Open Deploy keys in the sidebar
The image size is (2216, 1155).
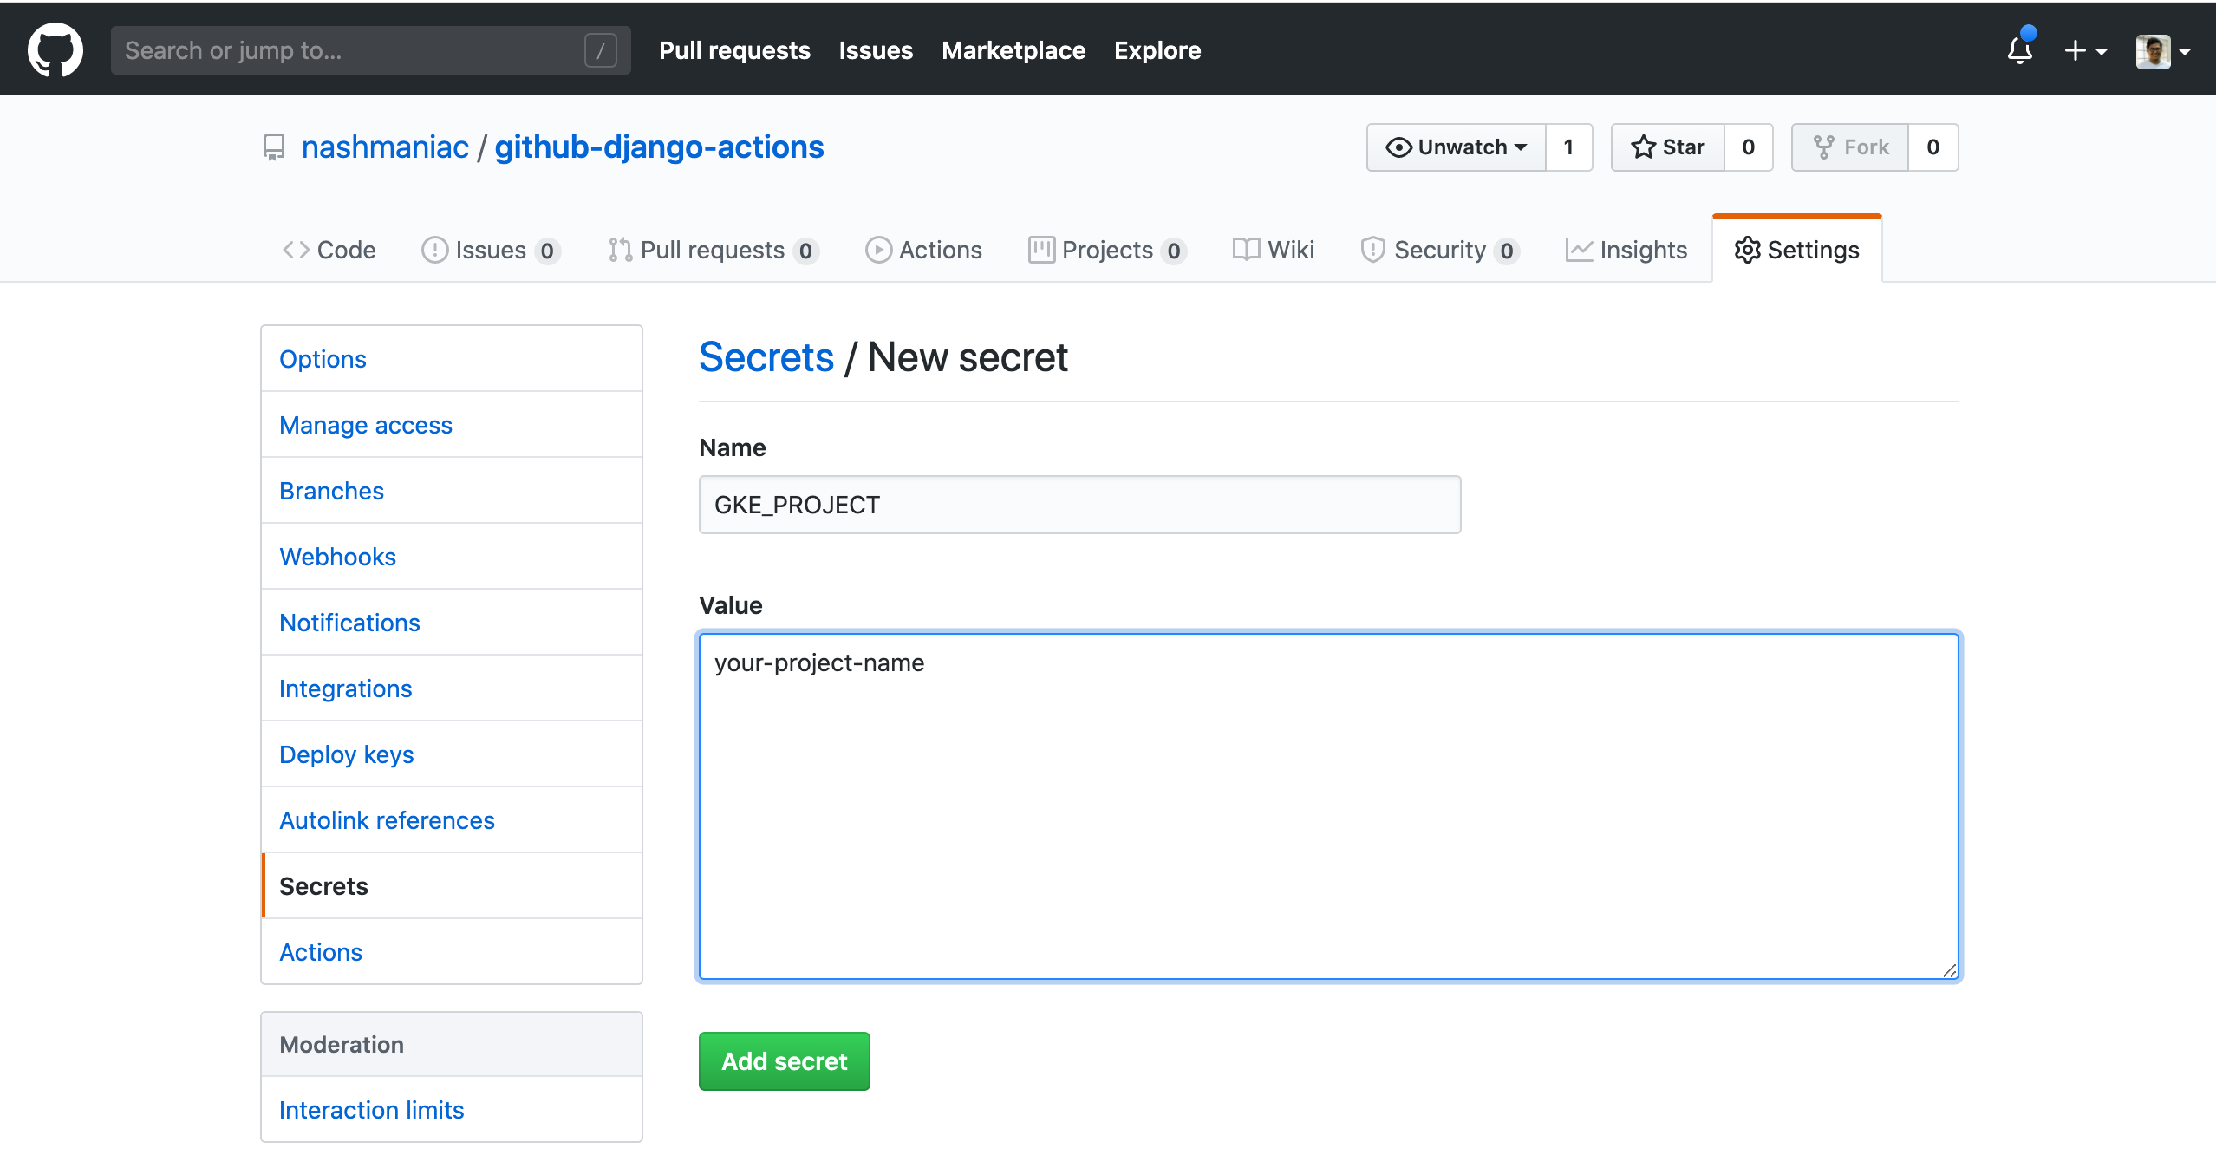click(346, 754)
